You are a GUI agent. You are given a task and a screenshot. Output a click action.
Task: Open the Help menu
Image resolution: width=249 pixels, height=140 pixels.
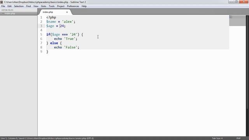(84, 6)
